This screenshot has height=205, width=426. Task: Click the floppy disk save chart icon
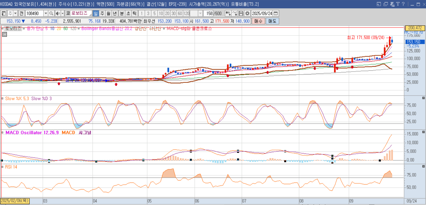(x=241, y=13)
